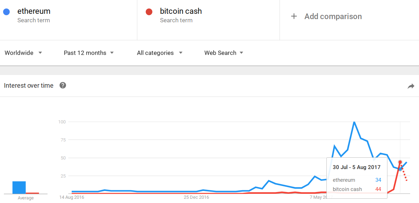Image resolution: width=419 pixels, height=203 pixels.
Task: Click the red bitcoin cash data point
Action: (x=400, y=162)
